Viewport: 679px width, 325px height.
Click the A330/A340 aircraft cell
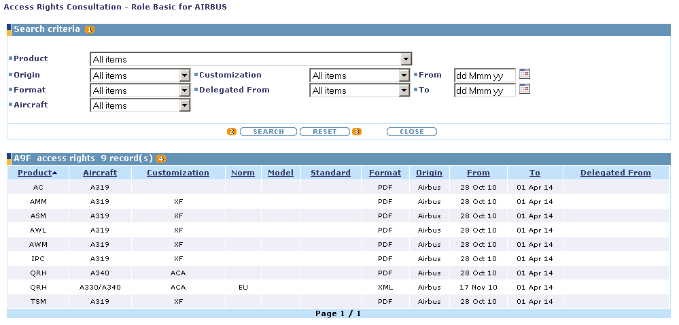(100, 288)
